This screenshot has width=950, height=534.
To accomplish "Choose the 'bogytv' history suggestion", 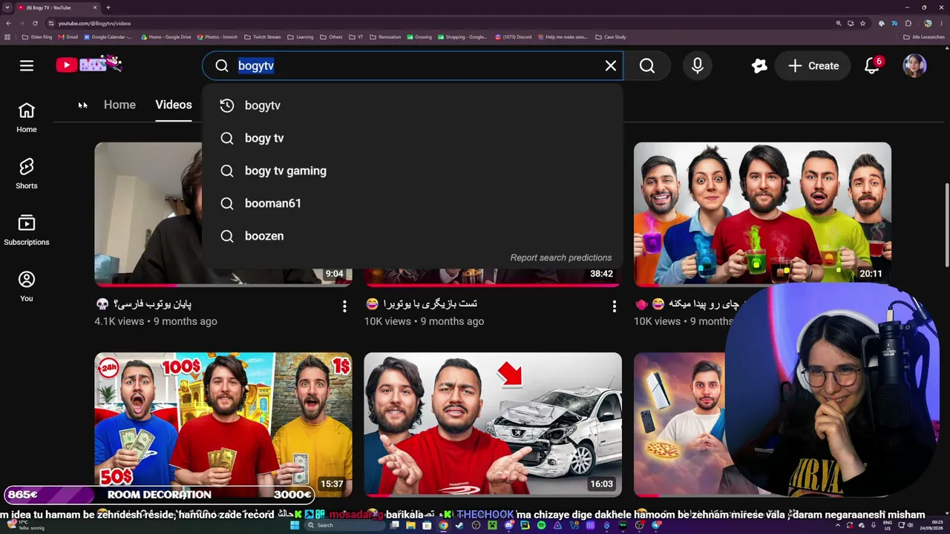I will coord(413,105).
